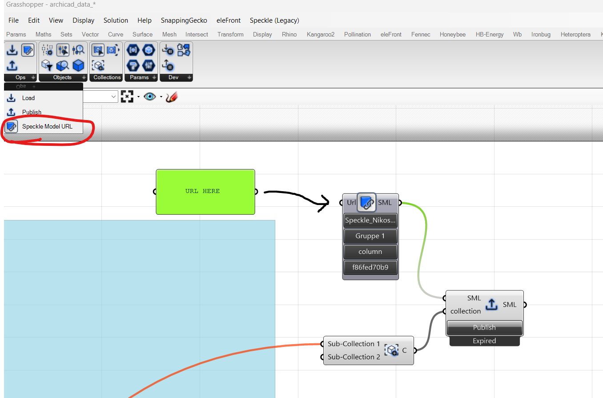Click the Expired status label under Publish
The width and height of the screenshot is (603, 398).
coord(484,341)
